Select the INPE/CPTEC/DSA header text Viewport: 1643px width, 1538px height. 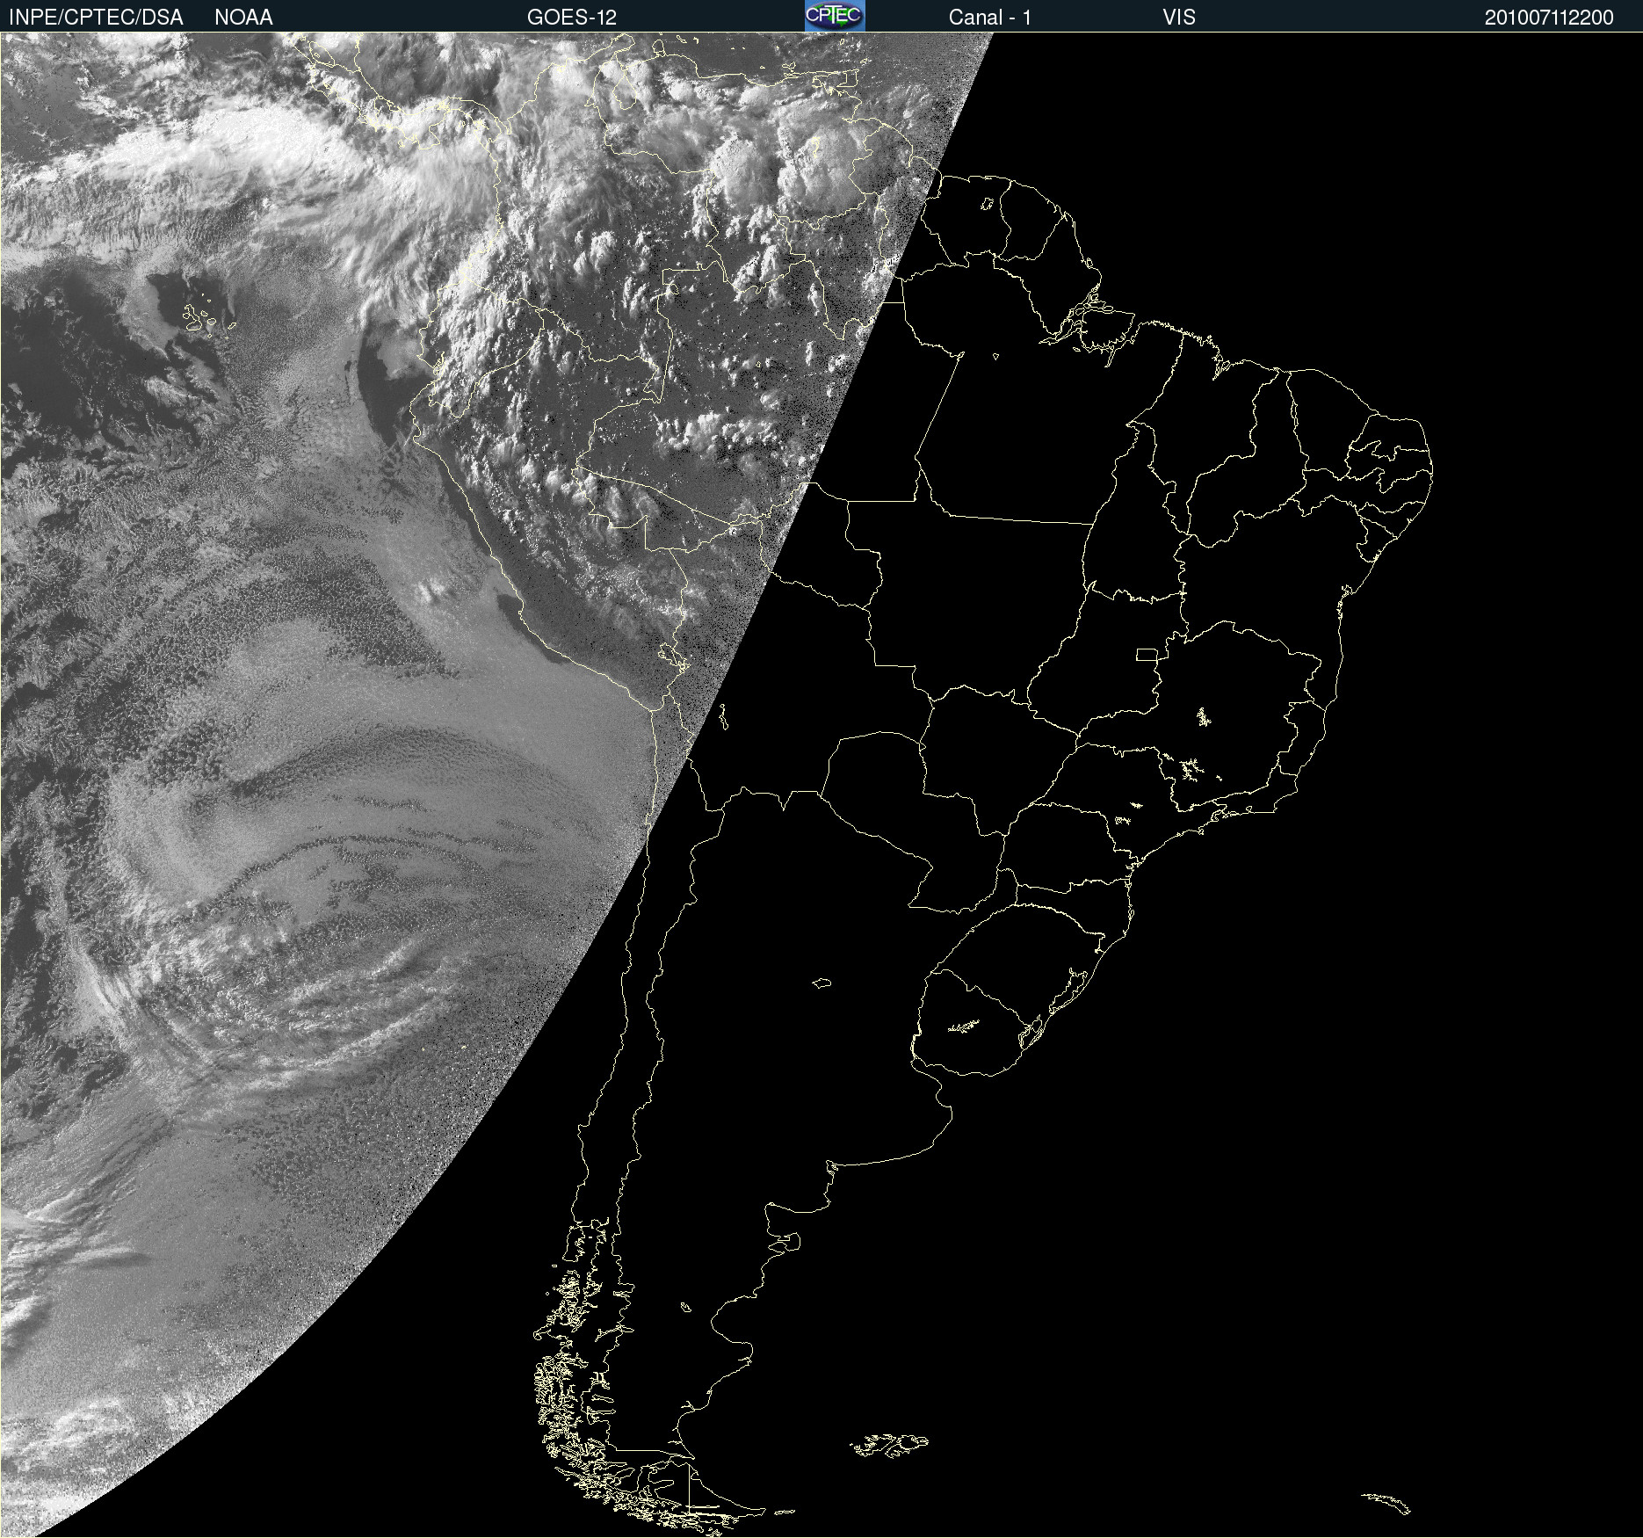[x=96, y=18]
